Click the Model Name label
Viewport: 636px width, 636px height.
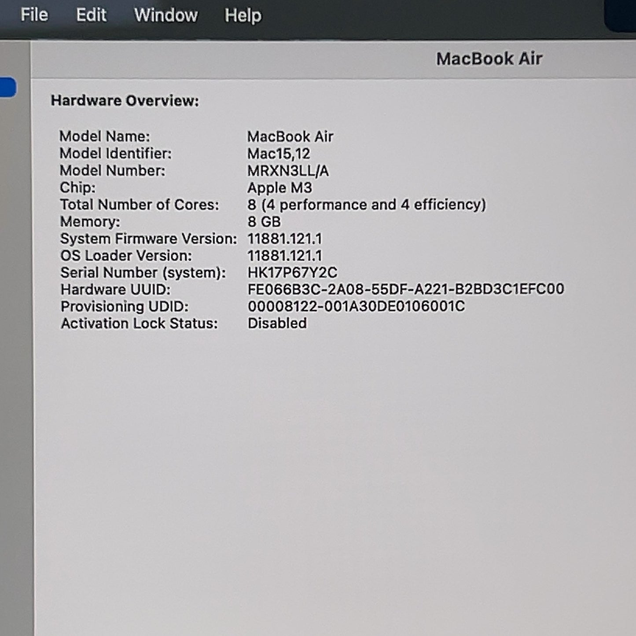tap(105, 136)
